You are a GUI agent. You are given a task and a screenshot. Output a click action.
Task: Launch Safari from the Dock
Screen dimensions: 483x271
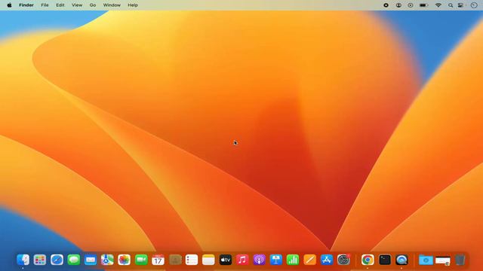(57, 260)
